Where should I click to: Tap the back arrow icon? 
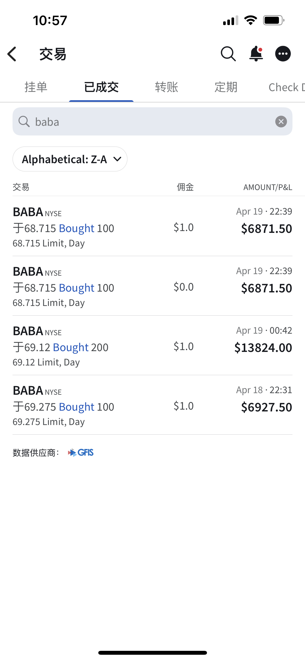(x=12, y=54)
